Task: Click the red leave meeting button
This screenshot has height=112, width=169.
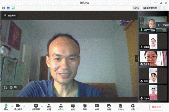Action: tap(156, 107)
